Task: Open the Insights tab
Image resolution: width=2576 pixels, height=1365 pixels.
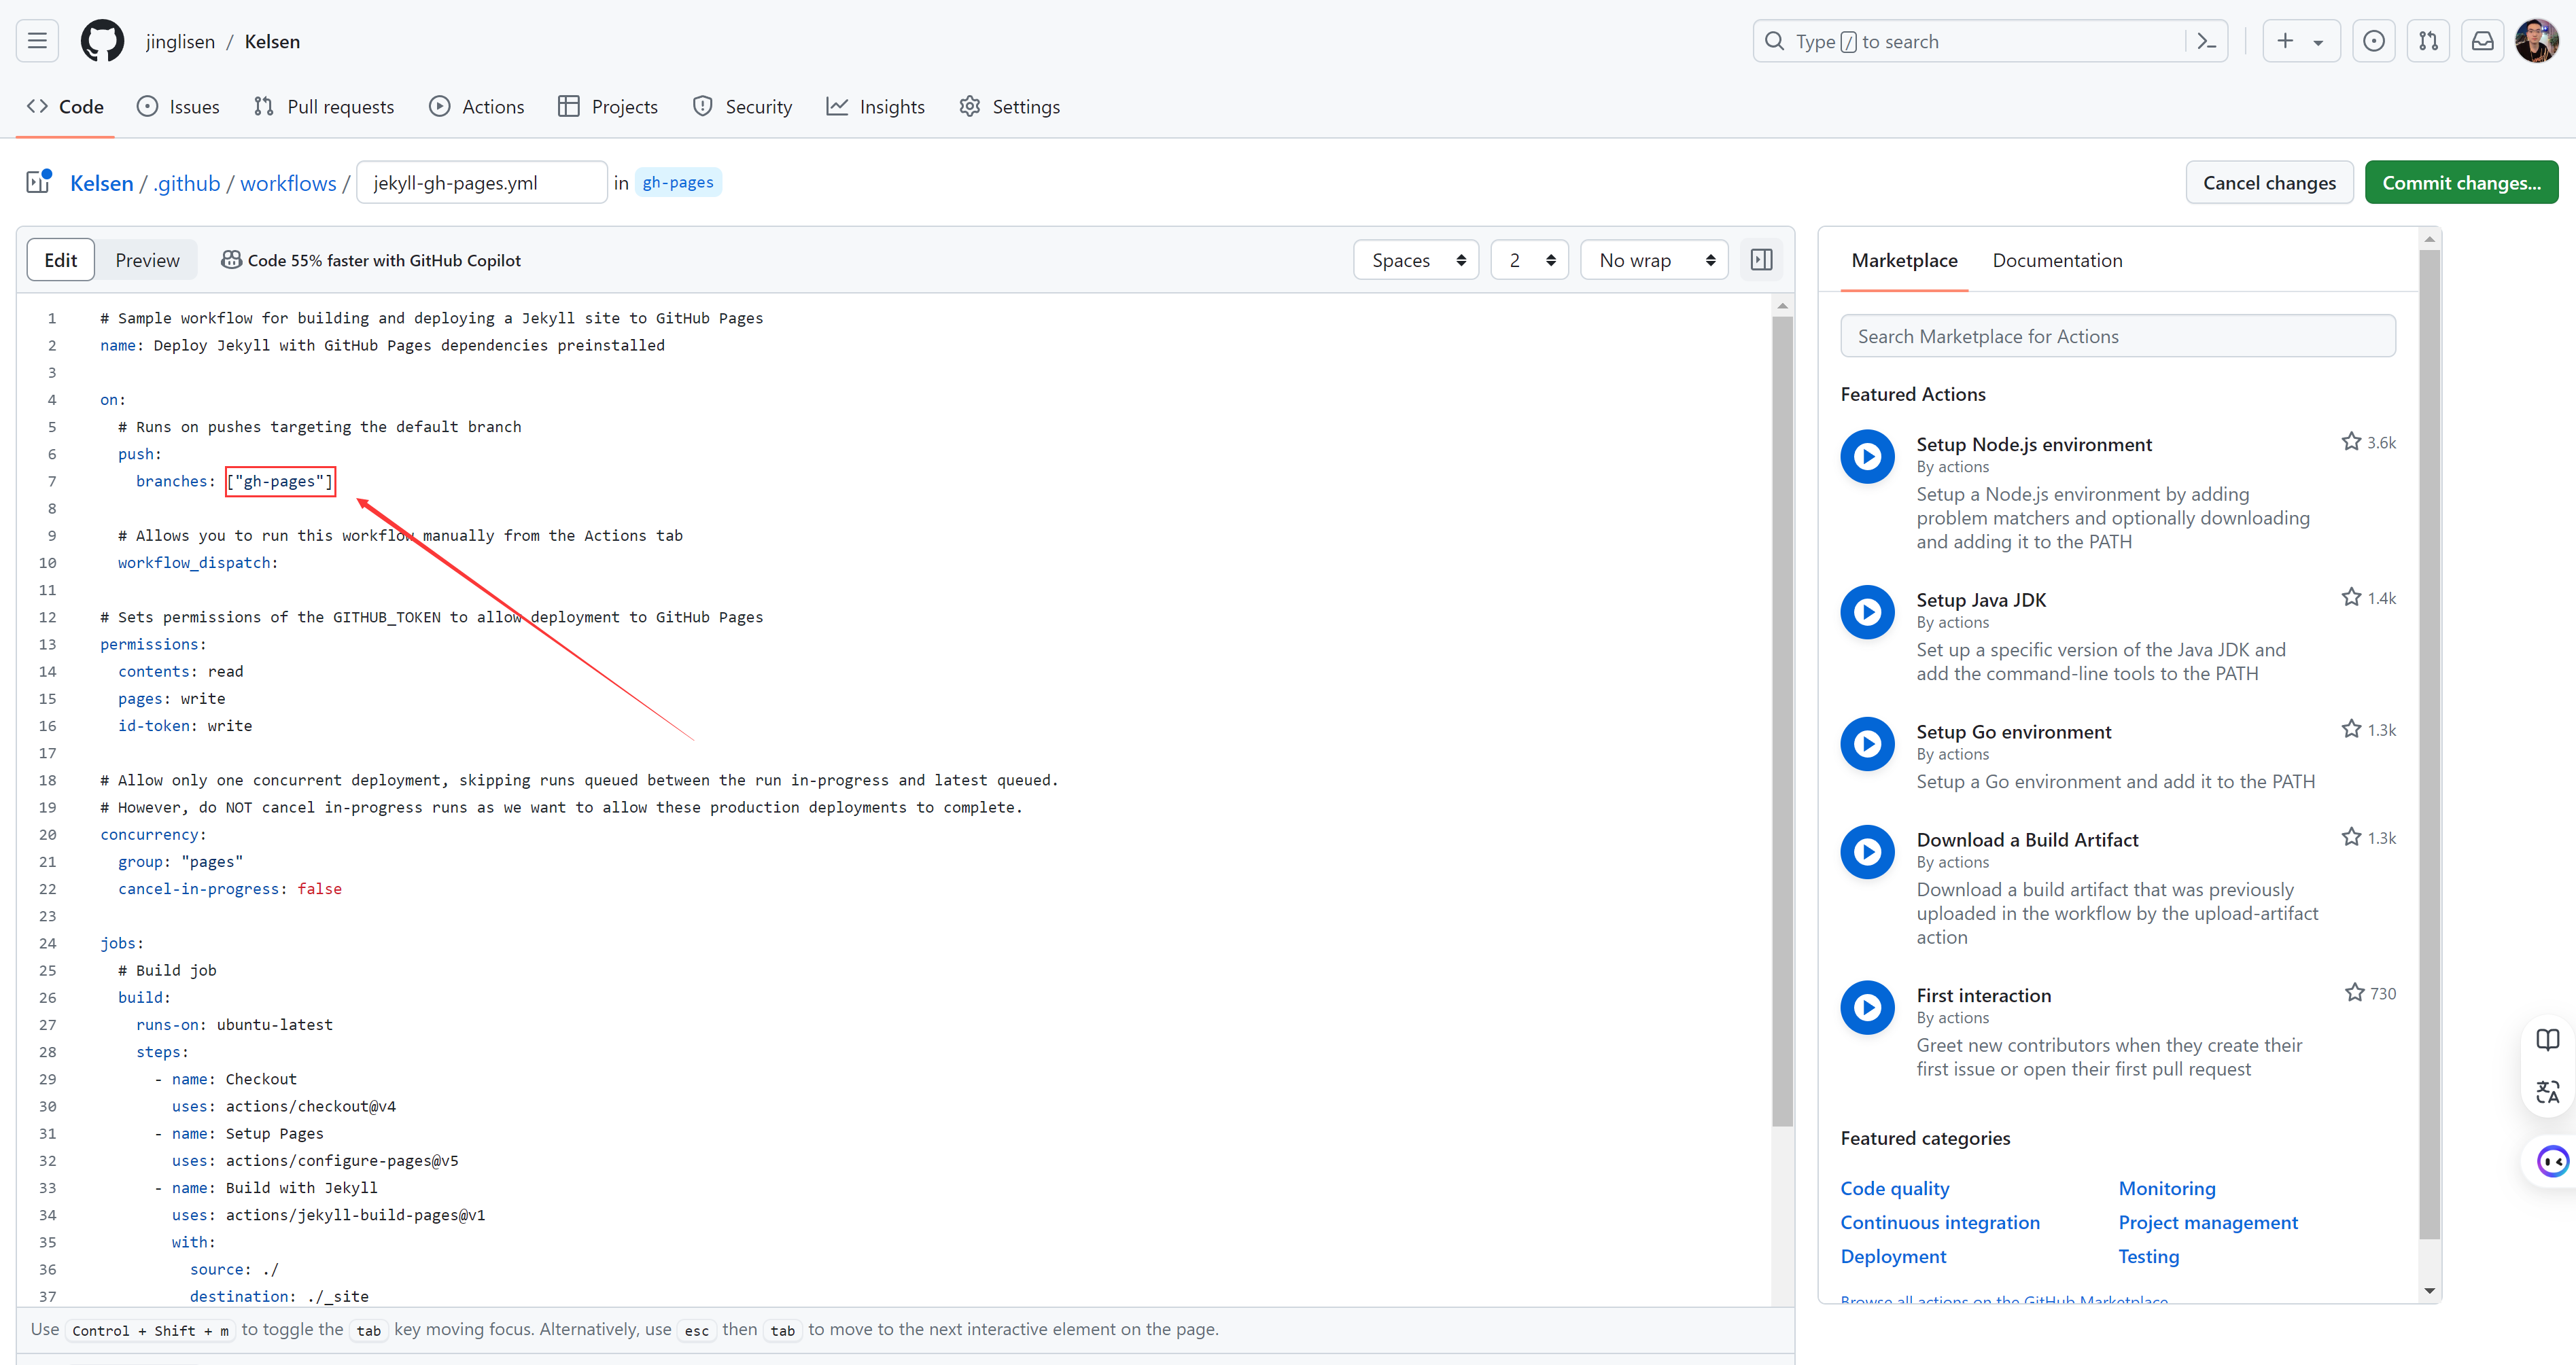Action: (876, 106)
